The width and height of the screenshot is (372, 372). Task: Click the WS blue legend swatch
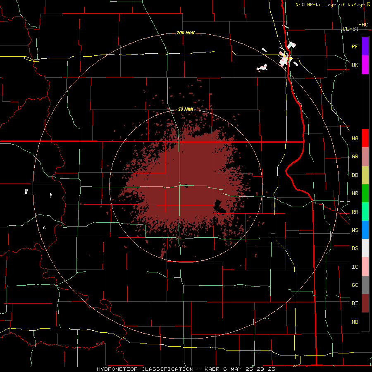coord(365,230)
